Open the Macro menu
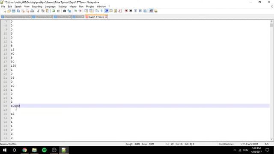Screen dimensions: 274x154 click(x=73, y=6)
